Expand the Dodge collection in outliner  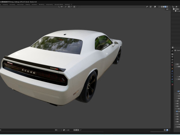click(x=174, y=11)
